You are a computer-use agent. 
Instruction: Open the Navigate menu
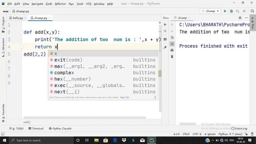[37, 4]
